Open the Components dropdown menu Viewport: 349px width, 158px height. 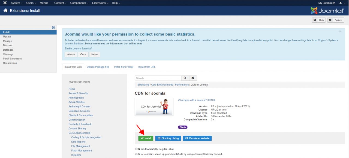pos(79,3)
